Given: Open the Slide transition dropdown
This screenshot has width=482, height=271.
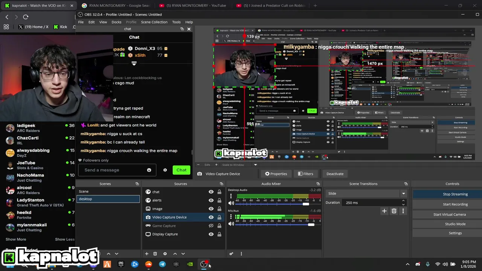Looking at the screenshot, I should pyautogui.click(x=366, y=193).
